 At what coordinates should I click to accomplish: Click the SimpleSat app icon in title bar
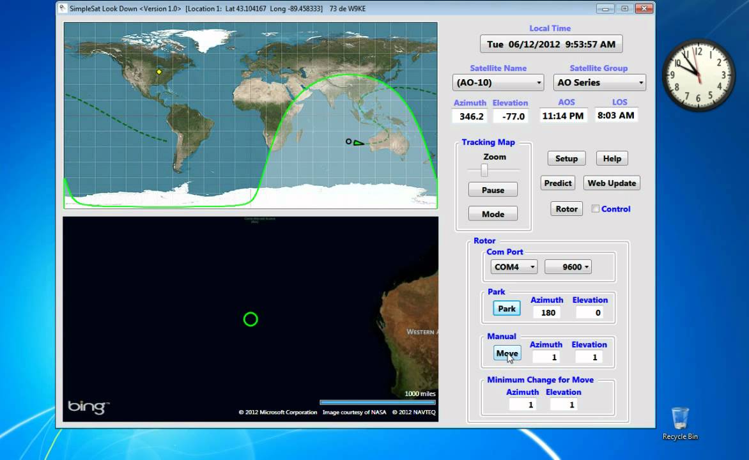[x=63, y=8]
